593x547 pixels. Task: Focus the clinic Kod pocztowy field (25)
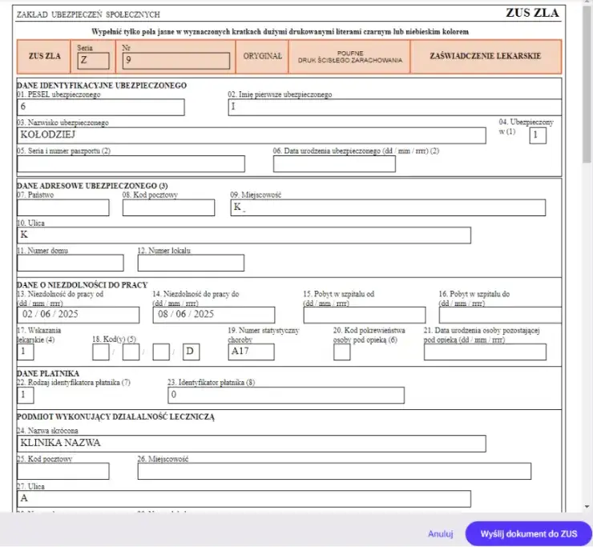(63, 472)
